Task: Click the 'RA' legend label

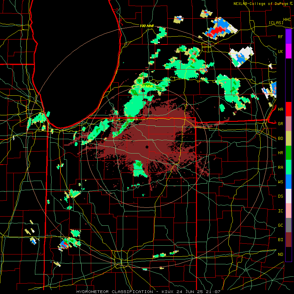Action: pos(280,168)
